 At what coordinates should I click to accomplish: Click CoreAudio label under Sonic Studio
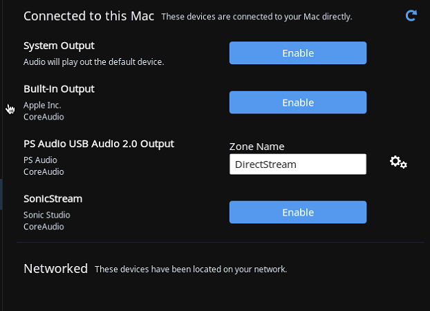click(44, 227)
